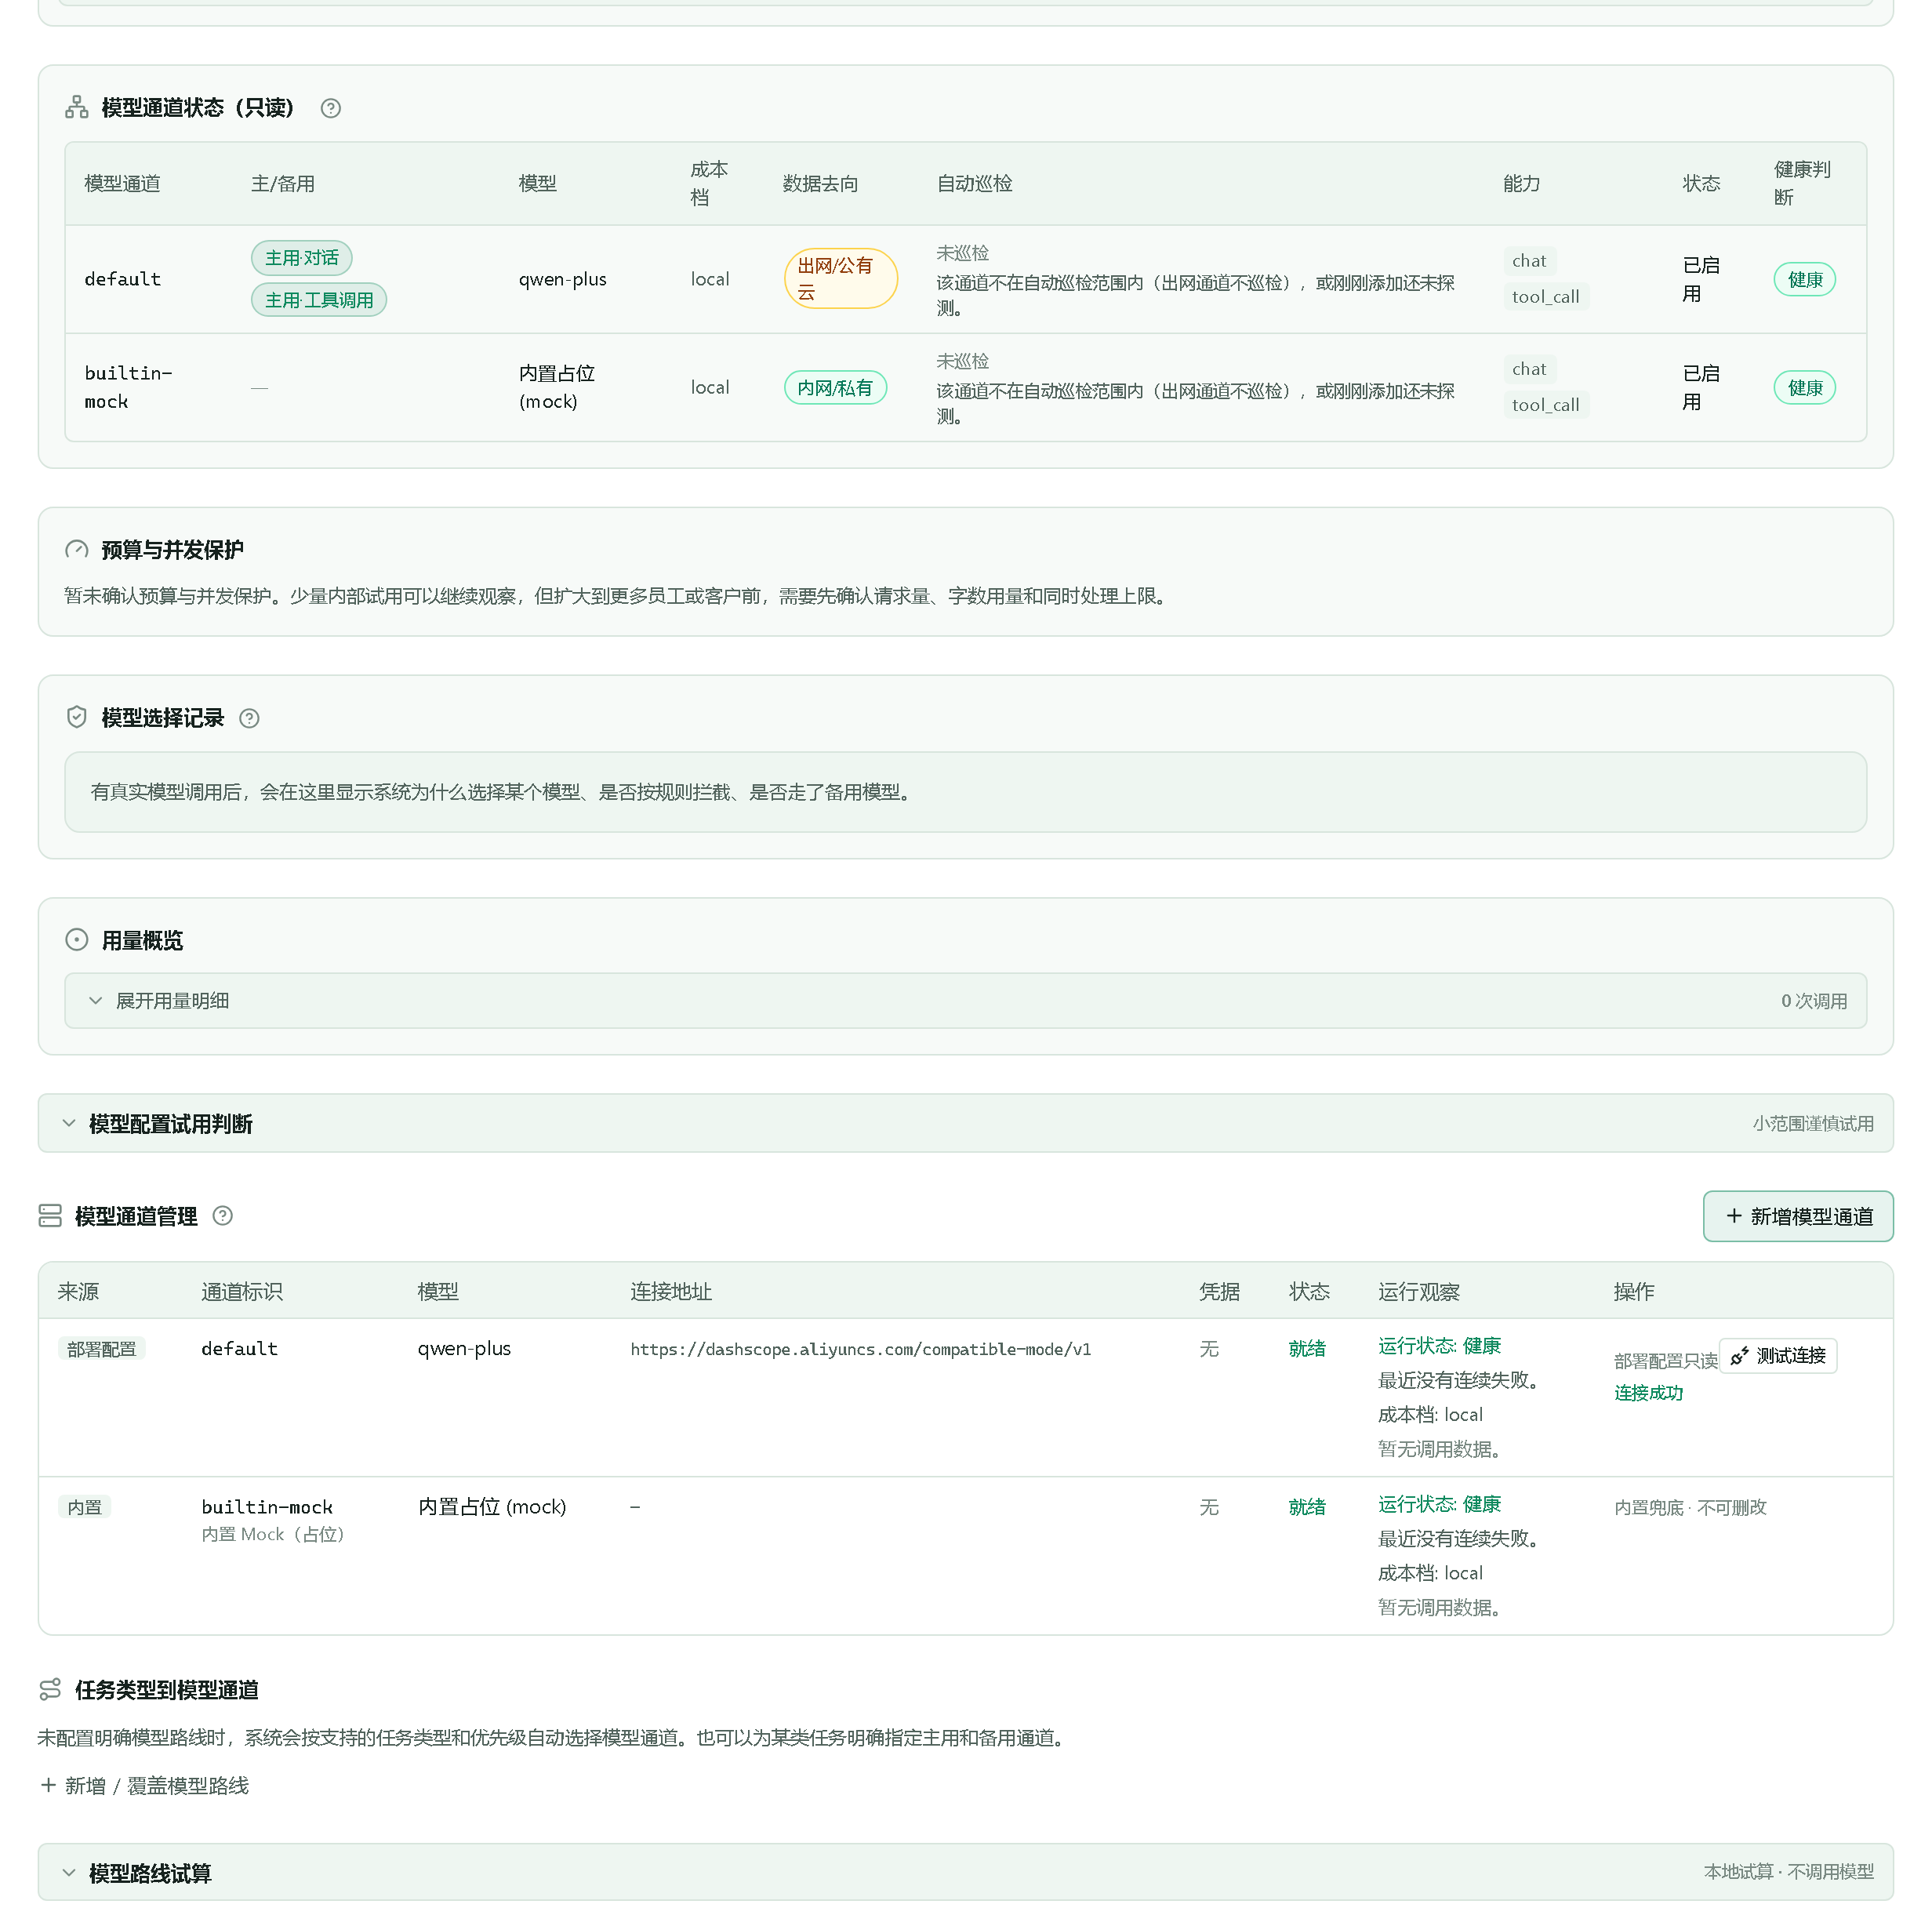Click 主用·工具调用 tag

coord(319,300)
